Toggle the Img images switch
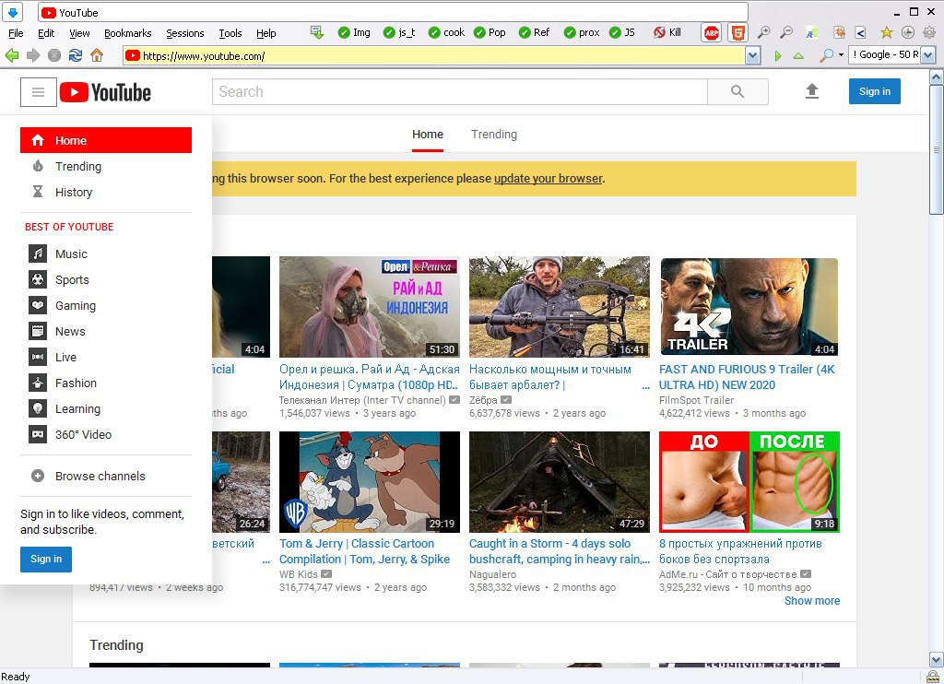Screen dimensions: 944x684 pos(354,32)
